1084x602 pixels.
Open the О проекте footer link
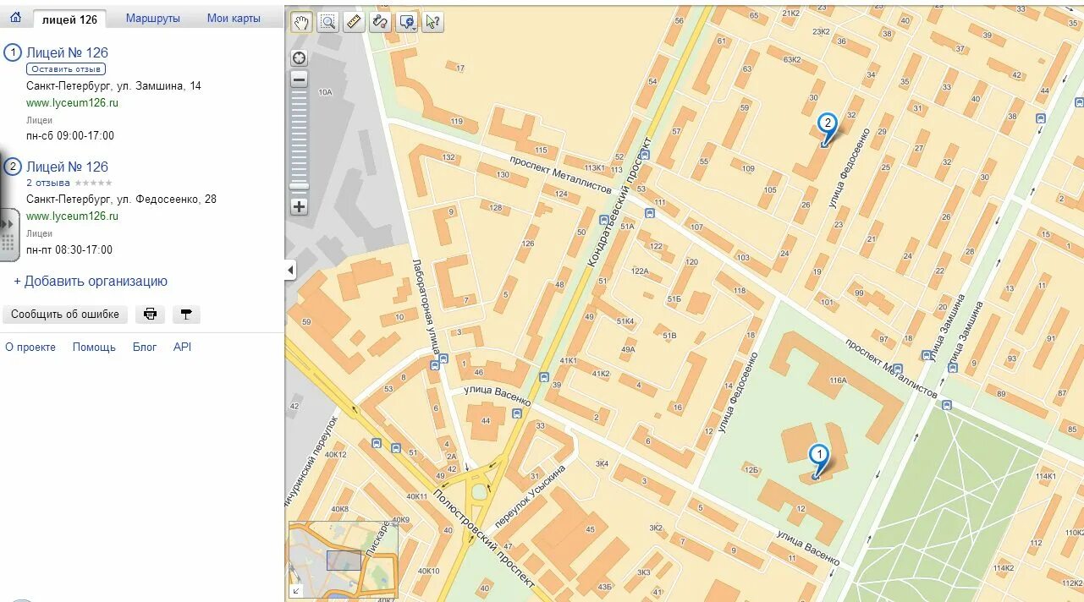pyautogui.click(x=30, y=348)
